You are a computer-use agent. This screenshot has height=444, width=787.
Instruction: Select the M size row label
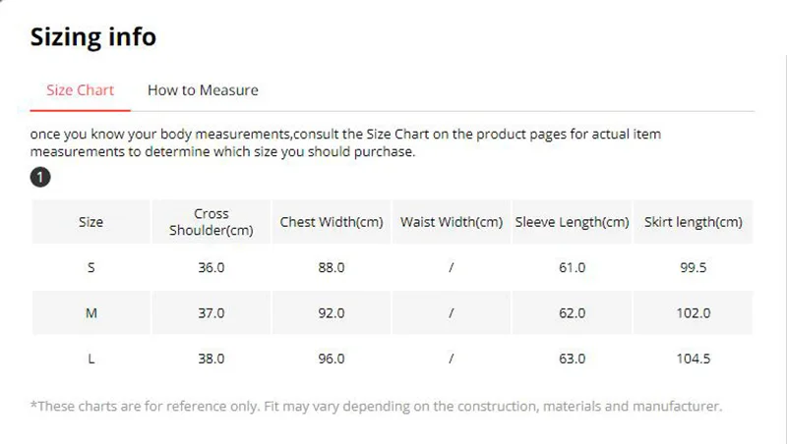click(91, 313)
